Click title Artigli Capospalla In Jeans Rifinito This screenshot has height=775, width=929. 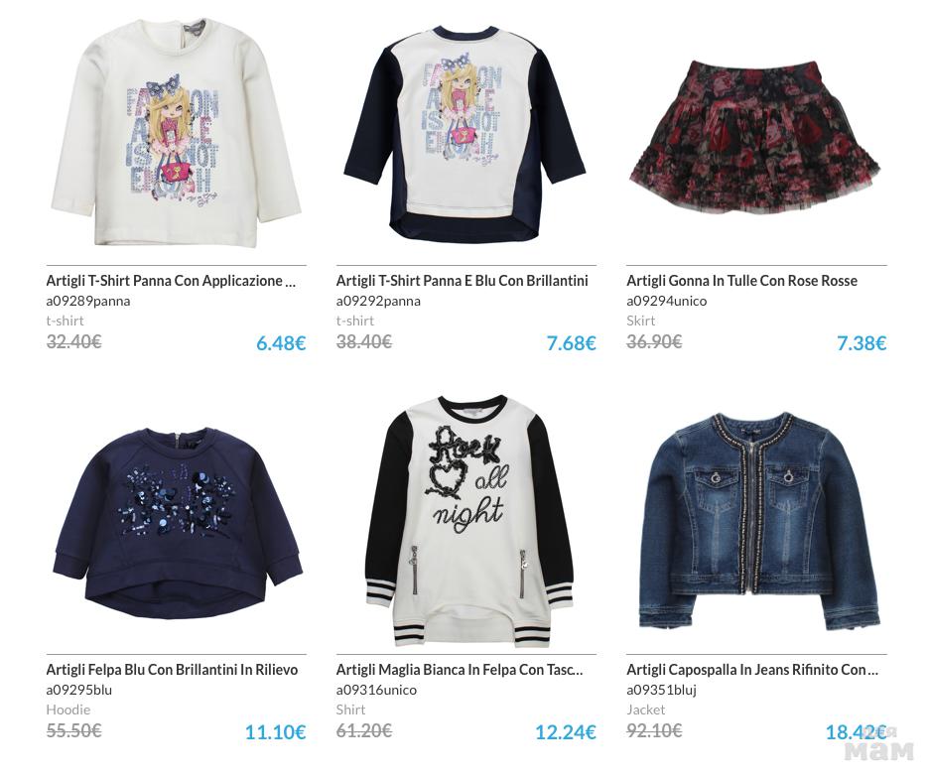752,670
